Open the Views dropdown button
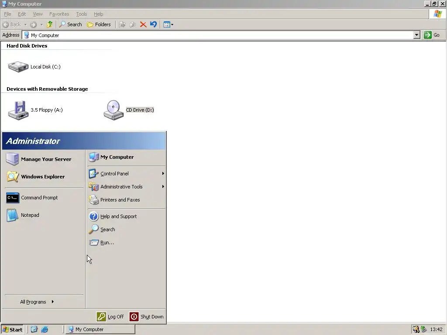The height and width of the screenshot is (335, 447). click(x=168, y=24)
